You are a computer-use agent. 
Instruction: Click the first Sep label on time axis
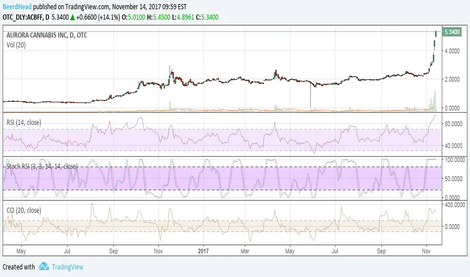click(113, 251)
